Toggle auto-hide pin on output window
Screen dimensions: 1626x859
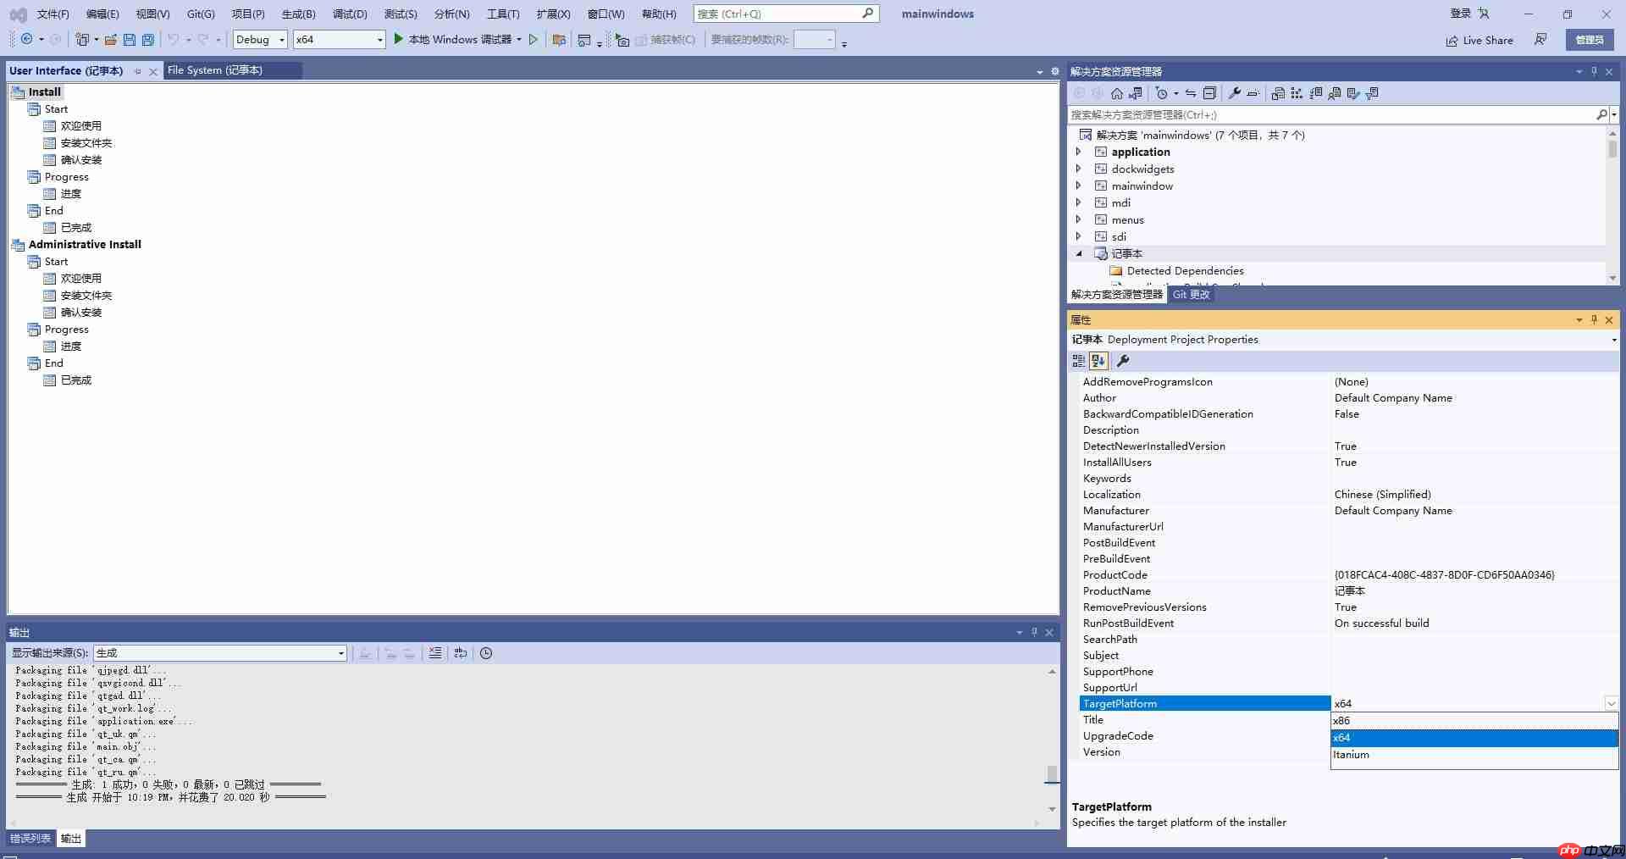click(1034, 632)
